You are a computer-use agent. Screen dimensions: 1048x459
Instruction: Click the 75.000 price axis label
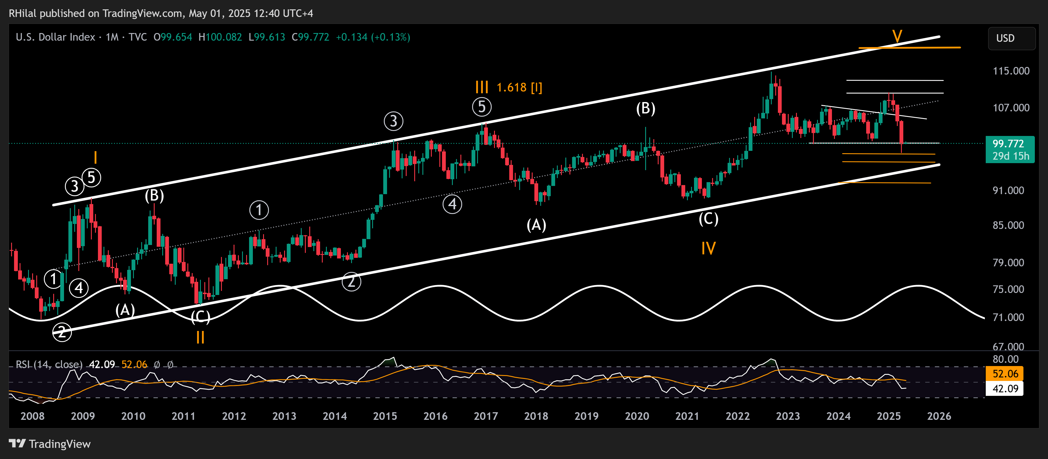1008,289
